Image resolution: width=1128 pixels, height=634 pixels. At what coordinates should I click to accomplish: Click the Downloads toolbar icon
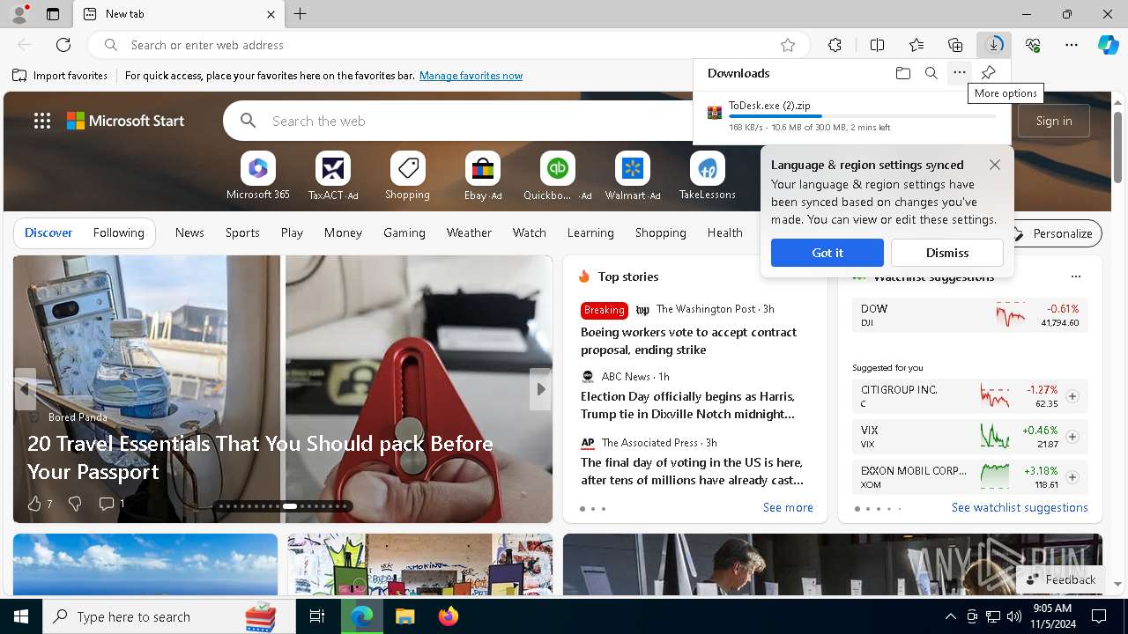pyautogui.click(x=994, y=45)
